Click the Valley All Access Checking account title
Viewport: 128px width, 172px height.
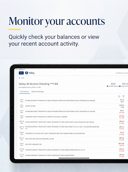[38, 84]
